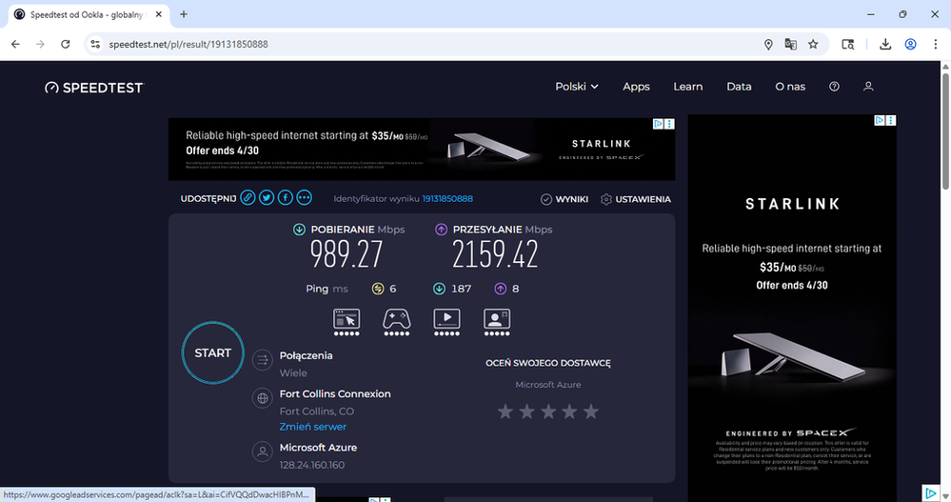Rate provider with the first star
Screen dimensions: 951x502
505,412
